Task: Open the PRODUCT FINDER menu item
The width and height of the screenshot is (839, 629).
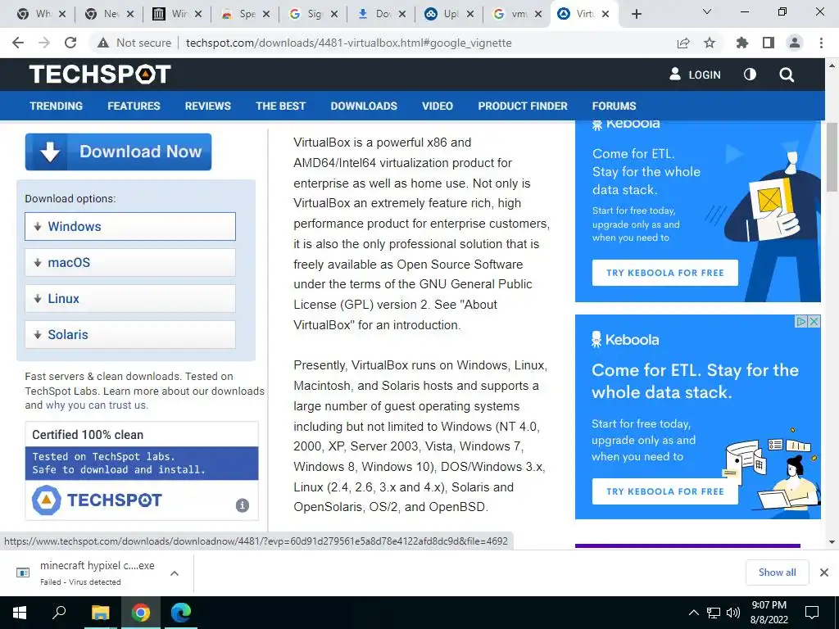Action: click(523, 106)
